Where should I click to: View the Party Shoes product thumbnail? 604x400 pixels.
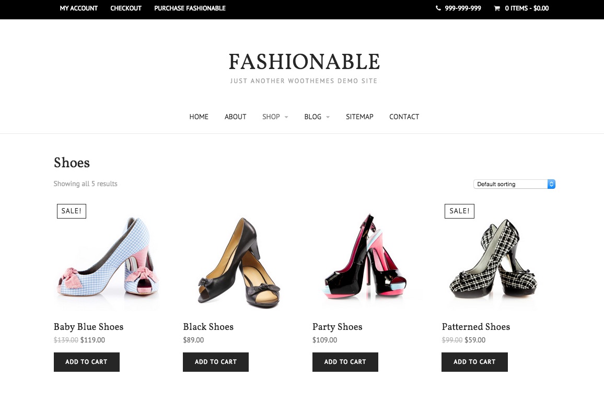pyautogui.click(x=366, y=257)
